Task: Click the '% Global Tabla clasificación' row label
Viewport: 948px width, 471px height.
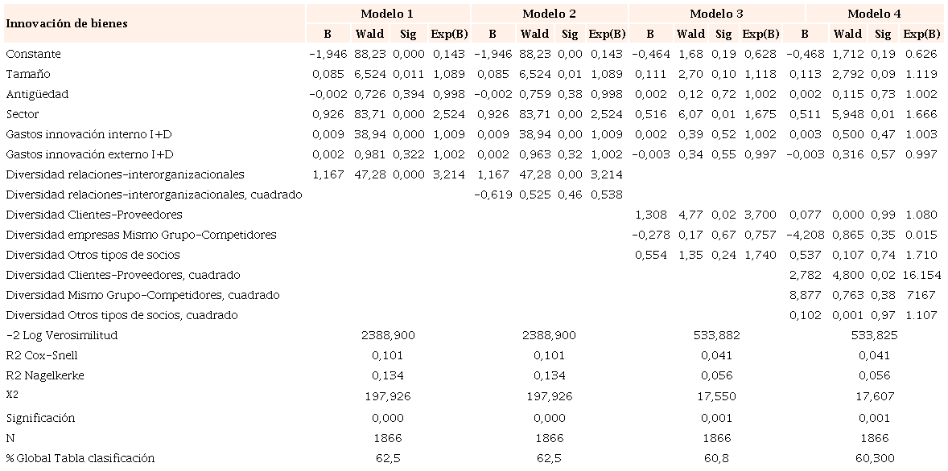Action: pyautogui.click(x=80, y=458)
